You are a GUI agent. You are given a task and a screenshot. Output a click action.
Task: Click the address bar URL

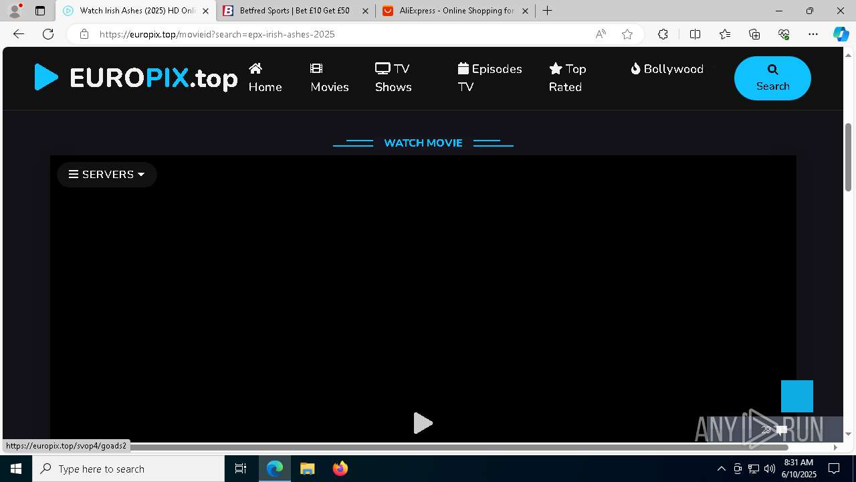(217, 34)
